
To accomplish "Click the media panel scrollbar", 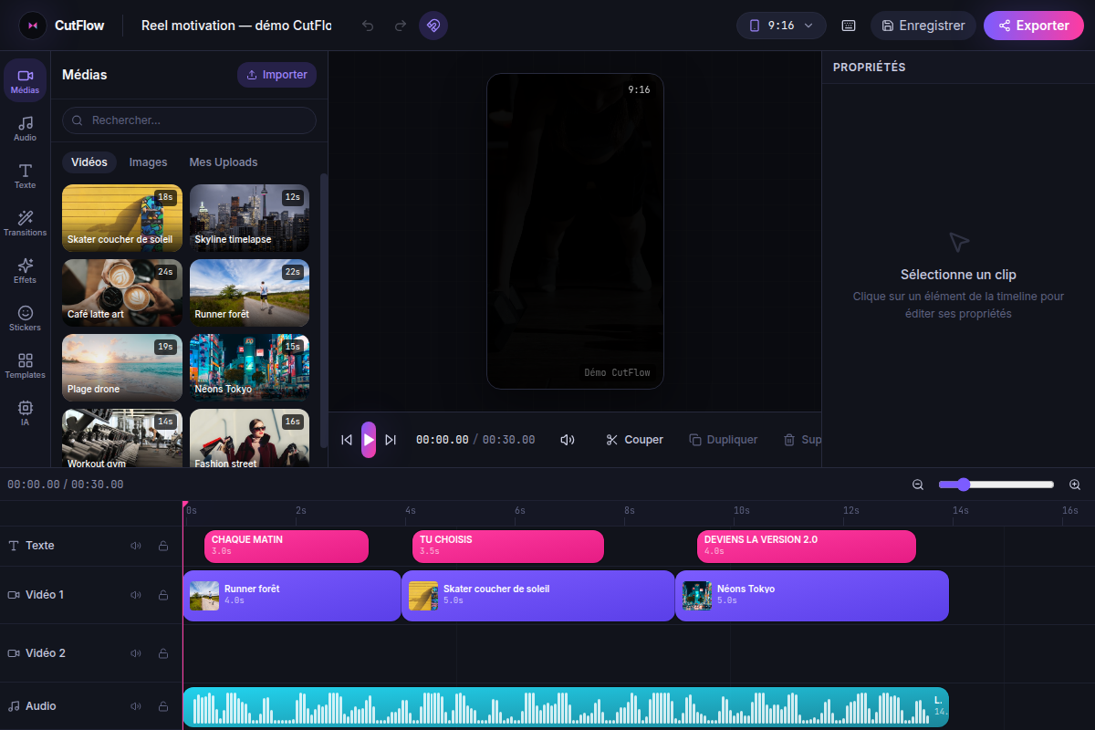I will click(x=323, y=310).
